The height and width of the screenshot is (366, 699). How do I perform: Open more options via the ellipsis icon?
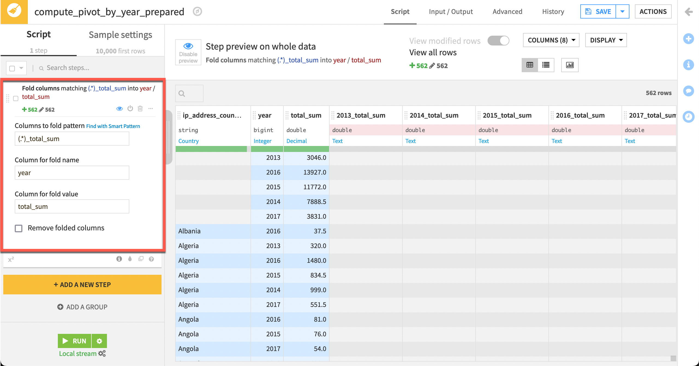coord(151,108)
